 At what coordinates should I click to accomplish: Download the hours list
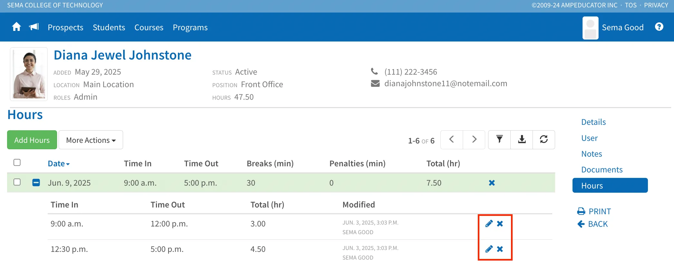click(522, 140)
